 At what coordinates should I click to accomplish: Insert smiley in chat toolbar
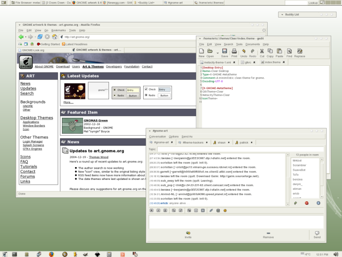click(225, 210)
